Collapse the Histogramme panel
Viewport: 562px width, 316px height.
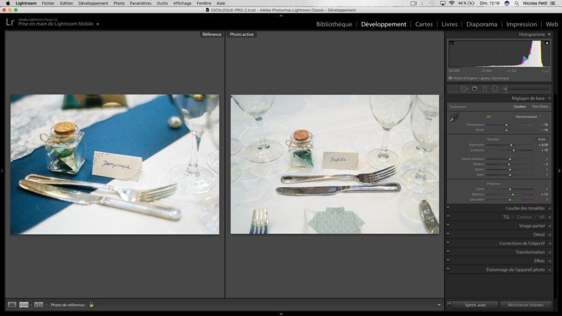point(549,35)
